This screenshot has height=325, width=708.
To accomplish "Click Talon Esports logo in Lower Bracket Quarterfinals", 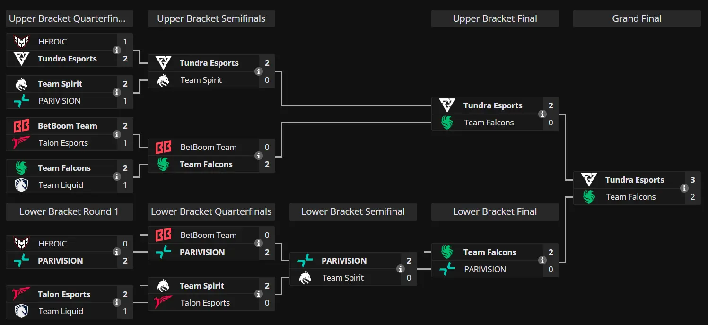I will pos(163,303).
